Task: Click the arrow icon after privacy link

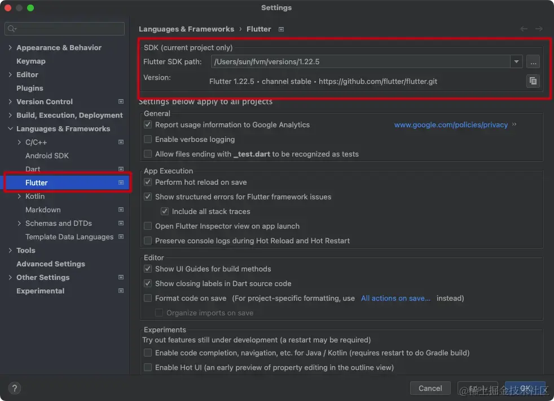Action: pos(514,124)
